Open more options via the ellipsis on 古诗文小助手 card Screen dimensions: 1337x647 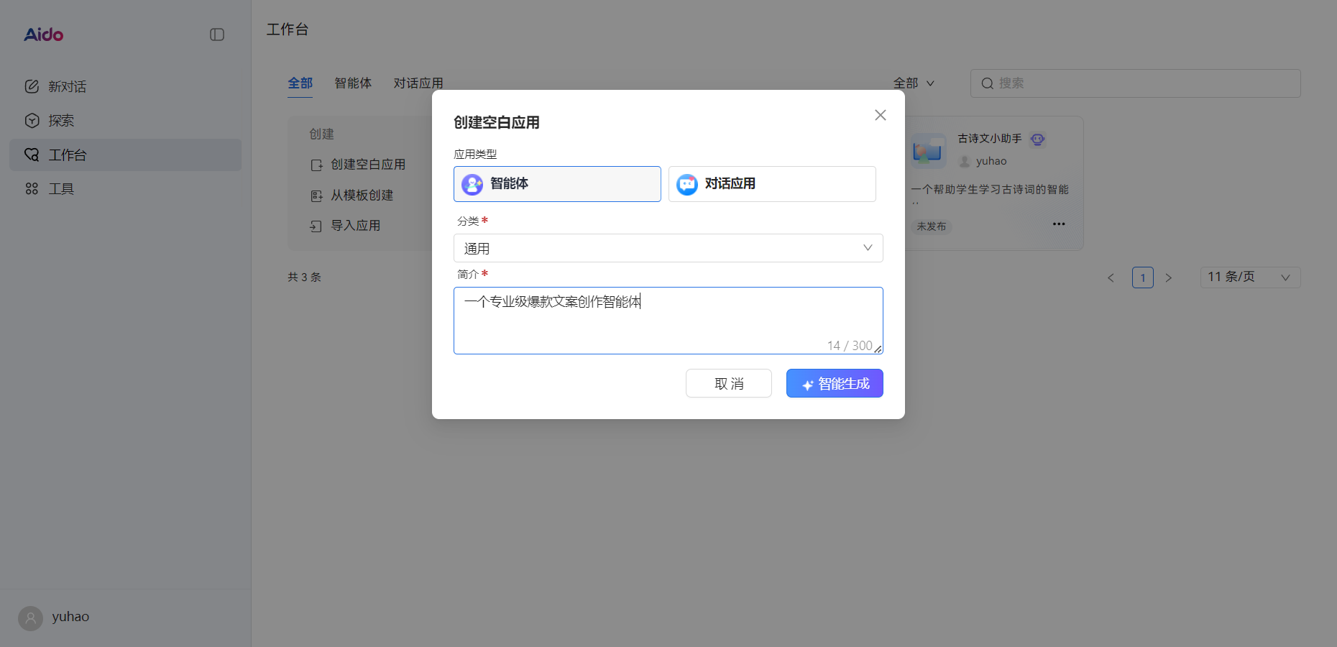[1058, 224]
